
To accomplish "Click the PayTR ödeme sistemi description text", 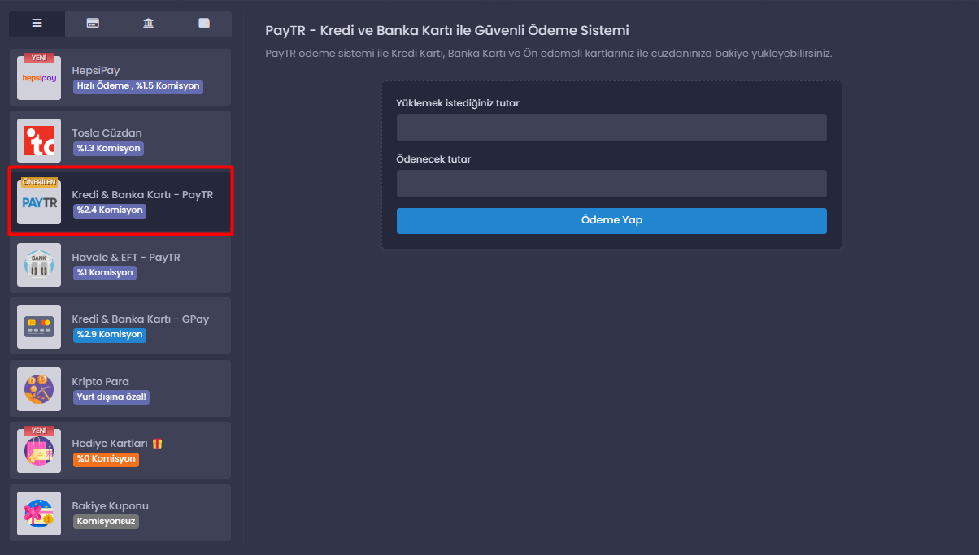I will (549, 54).
